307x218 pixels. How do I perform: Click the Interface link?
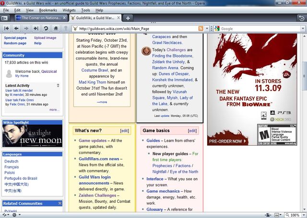(155, 179)
